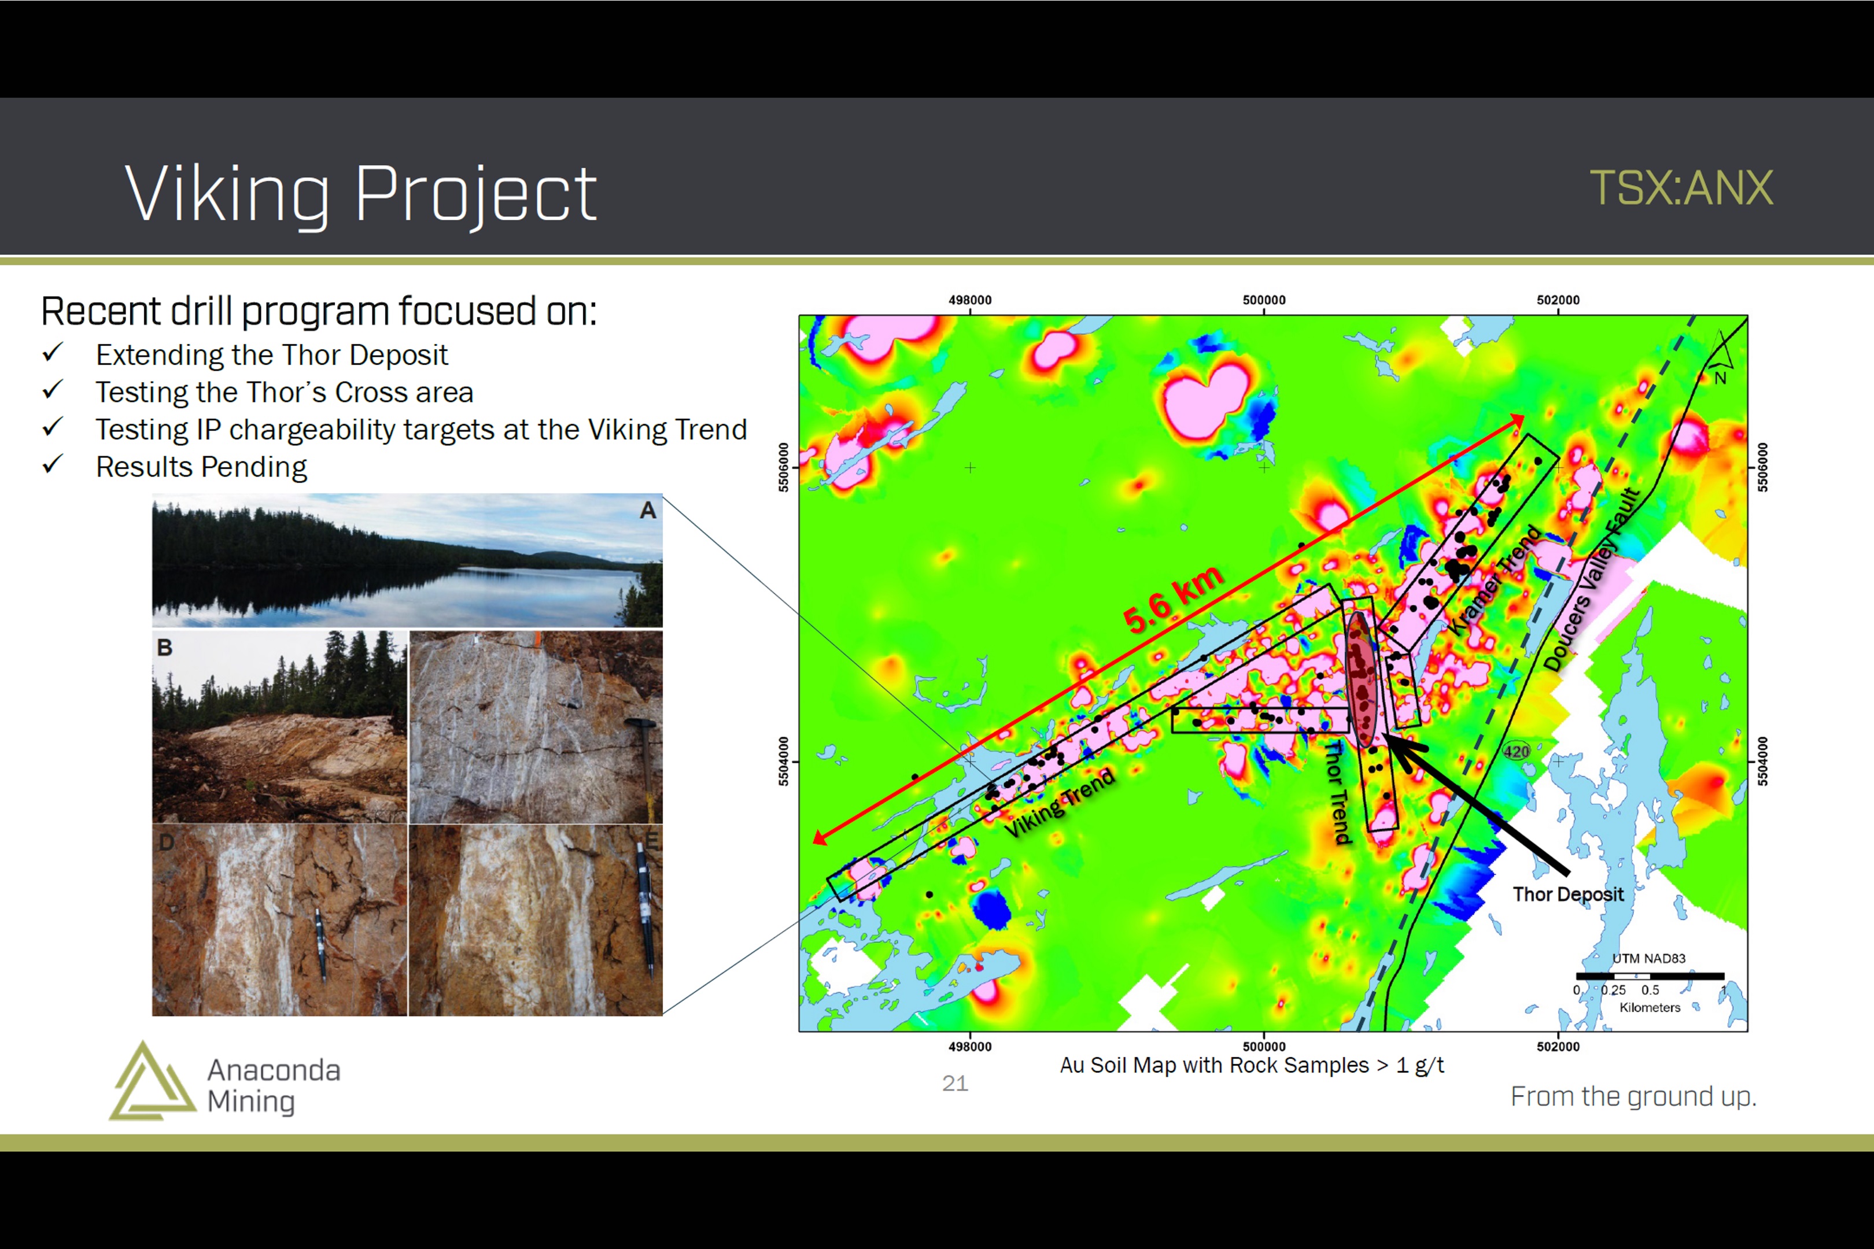Click slide page number 21
The height and width of the screenshot is (1249, 1874).
coord(954,1083)
